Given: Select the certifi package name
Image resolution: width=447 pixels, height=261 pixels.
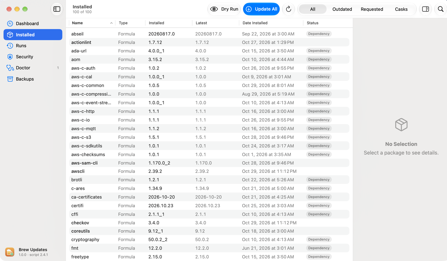Looking at the screenshot, I should click(77, 206).
